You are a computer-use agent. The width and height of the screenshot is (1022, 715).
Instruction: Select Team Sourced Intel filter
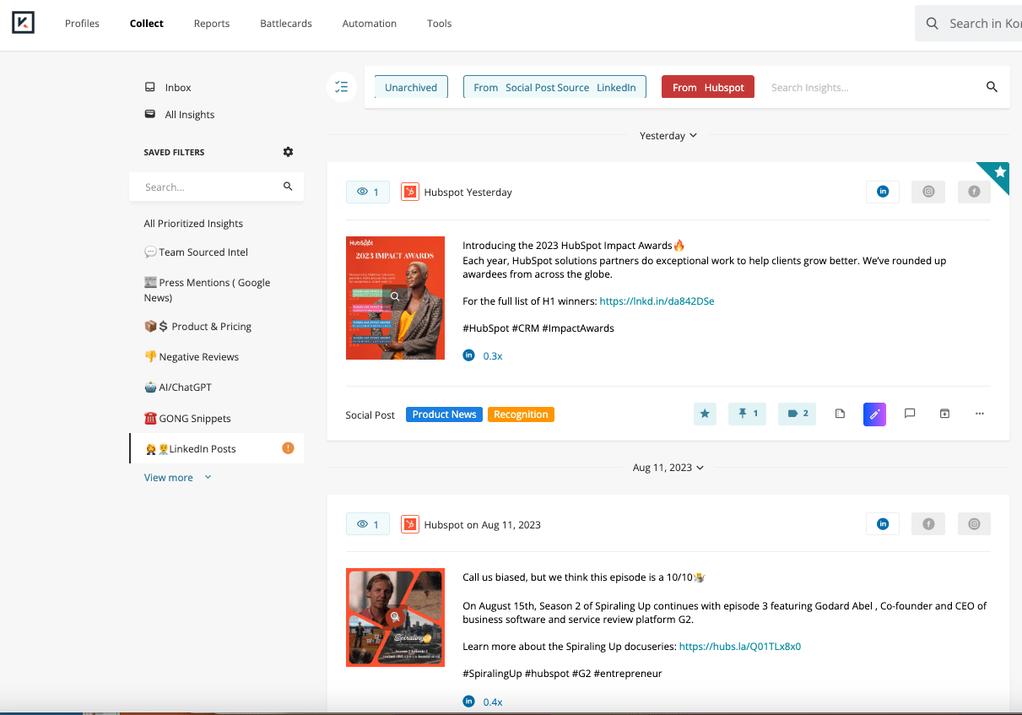click(196, 252)
